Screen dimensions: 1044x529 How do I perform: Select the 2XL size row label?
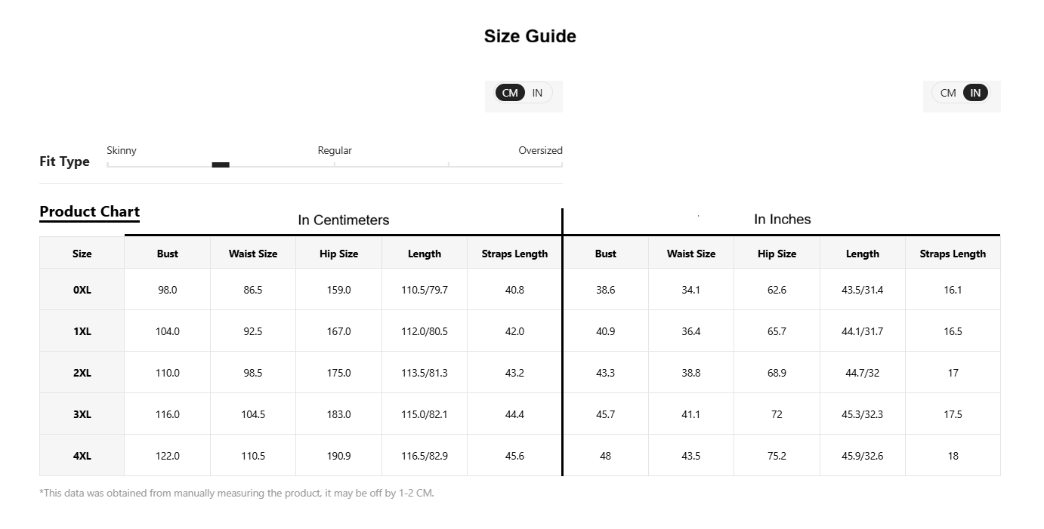[82, 373]
